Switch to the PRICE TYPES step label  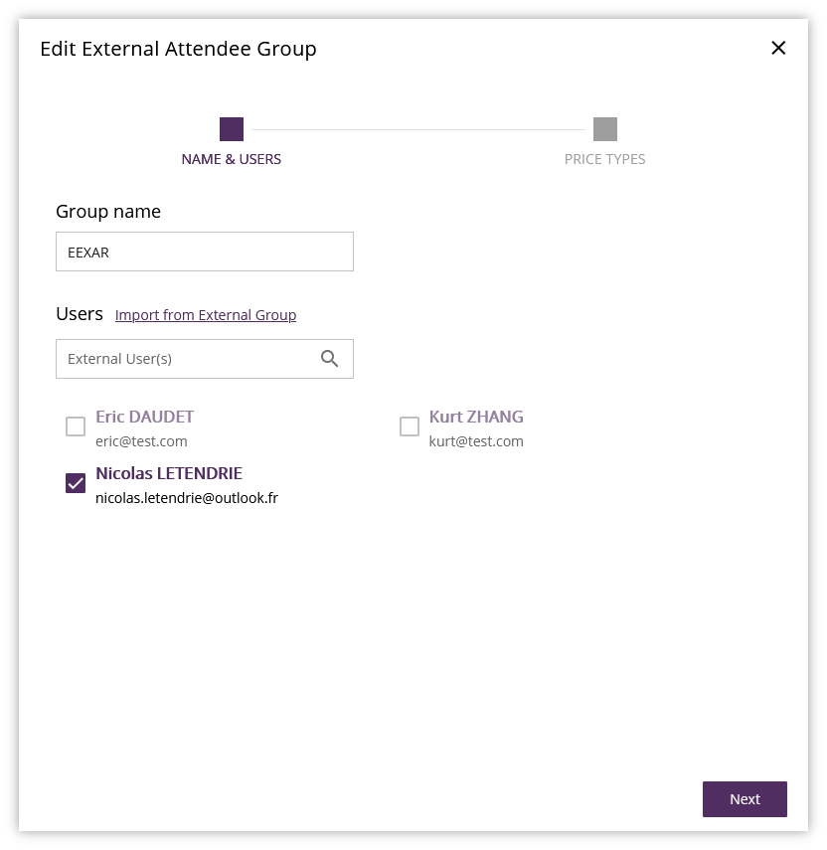click(604, 159)
